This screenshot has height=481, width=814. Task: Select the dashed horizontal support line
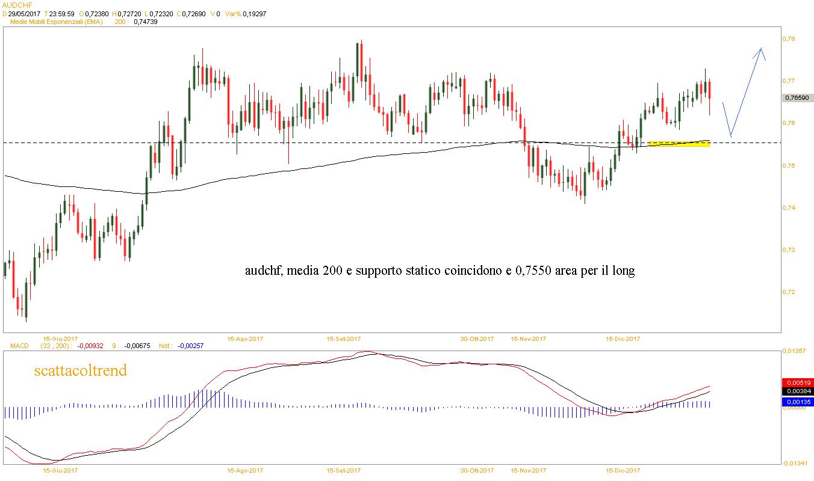coord(361,142)
